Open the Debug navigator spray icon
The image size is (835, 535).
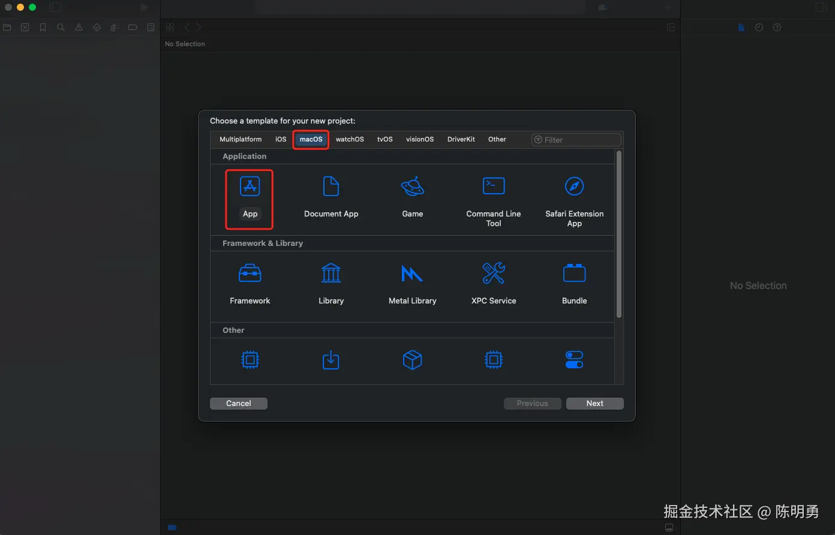115,28
